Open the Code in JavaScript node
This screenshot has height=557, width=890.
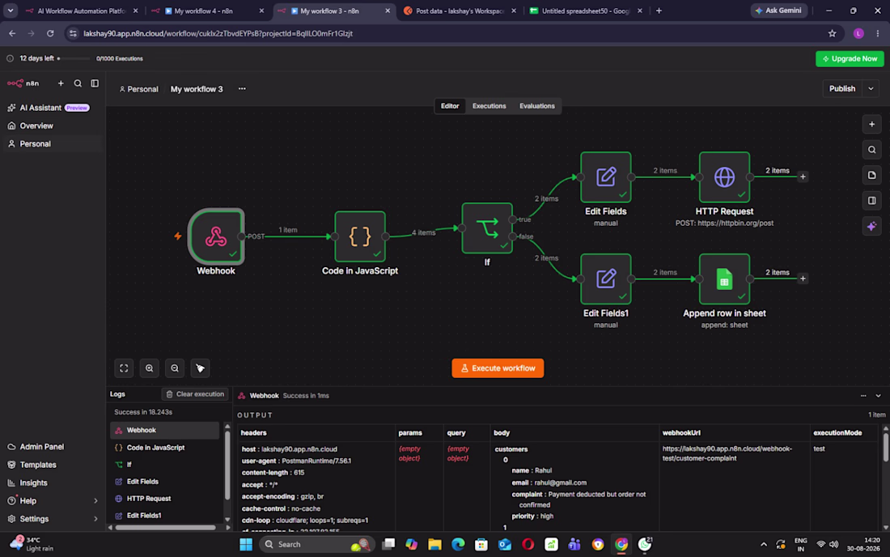pos(360,236)
